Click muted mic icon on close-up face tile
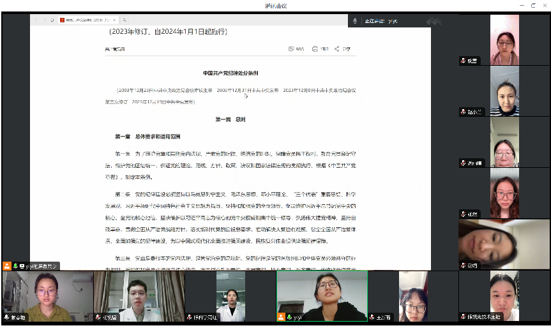551x328 pixels. [x=463, y=265]
